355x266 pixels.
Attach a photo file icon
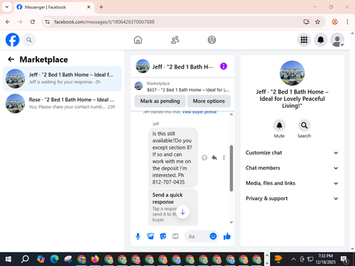[x=151, y=236]
